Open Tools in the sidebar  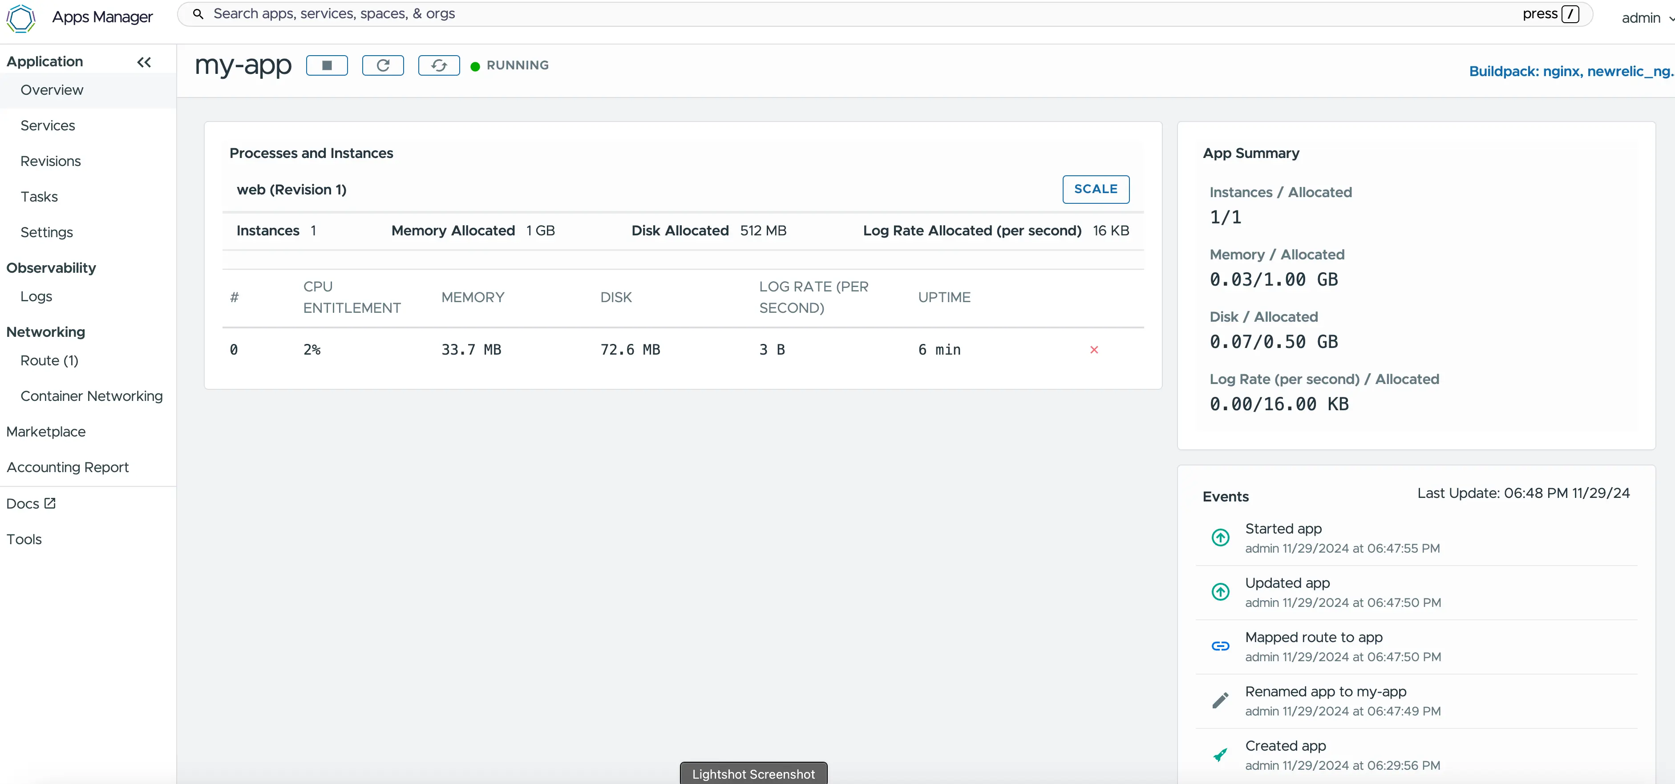click(24, 539)
